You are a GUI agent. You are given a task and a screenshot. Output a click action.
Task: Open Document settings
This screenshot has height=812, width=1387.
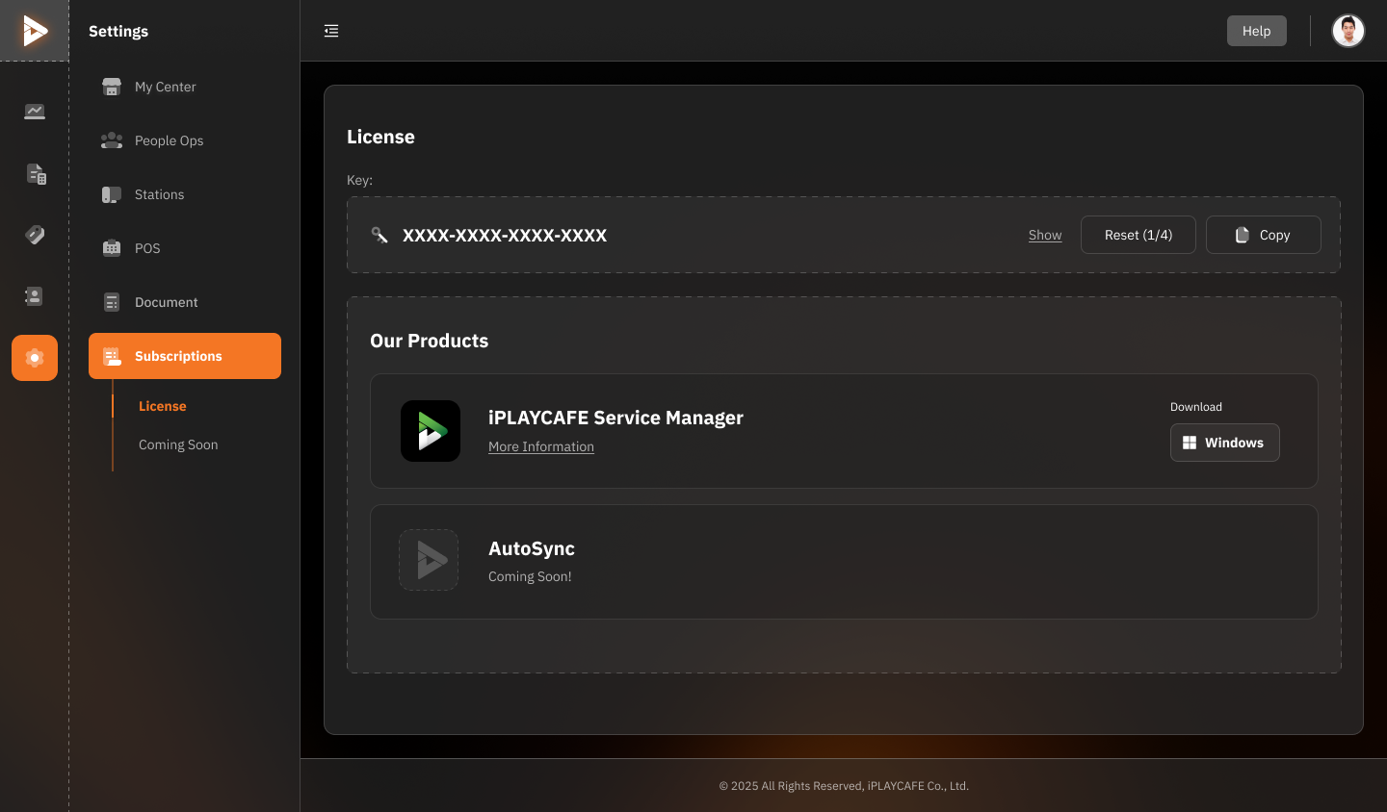[185, 302]
